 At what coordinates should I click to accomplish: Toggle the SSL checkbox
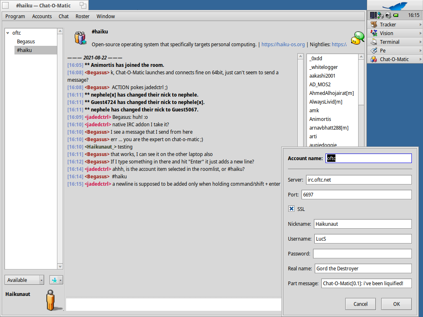click(x=291, y=209)
